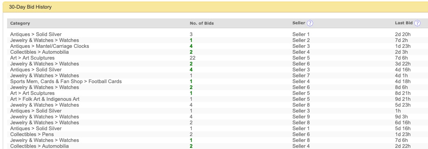This screenshot has height=149, width=428.
Task: Select last bid time 9d 21h
Action: (402, 99)
